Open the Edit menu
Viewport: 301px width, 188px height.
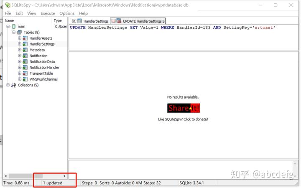[19, 13]
